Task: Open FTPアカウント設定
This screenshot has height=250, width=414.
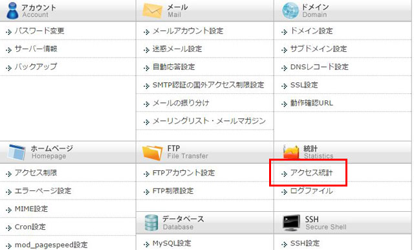Action: (184, 173)
